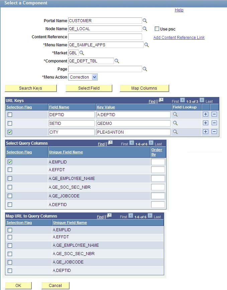
Task: Open the Help link
Action: coord(179,10)
